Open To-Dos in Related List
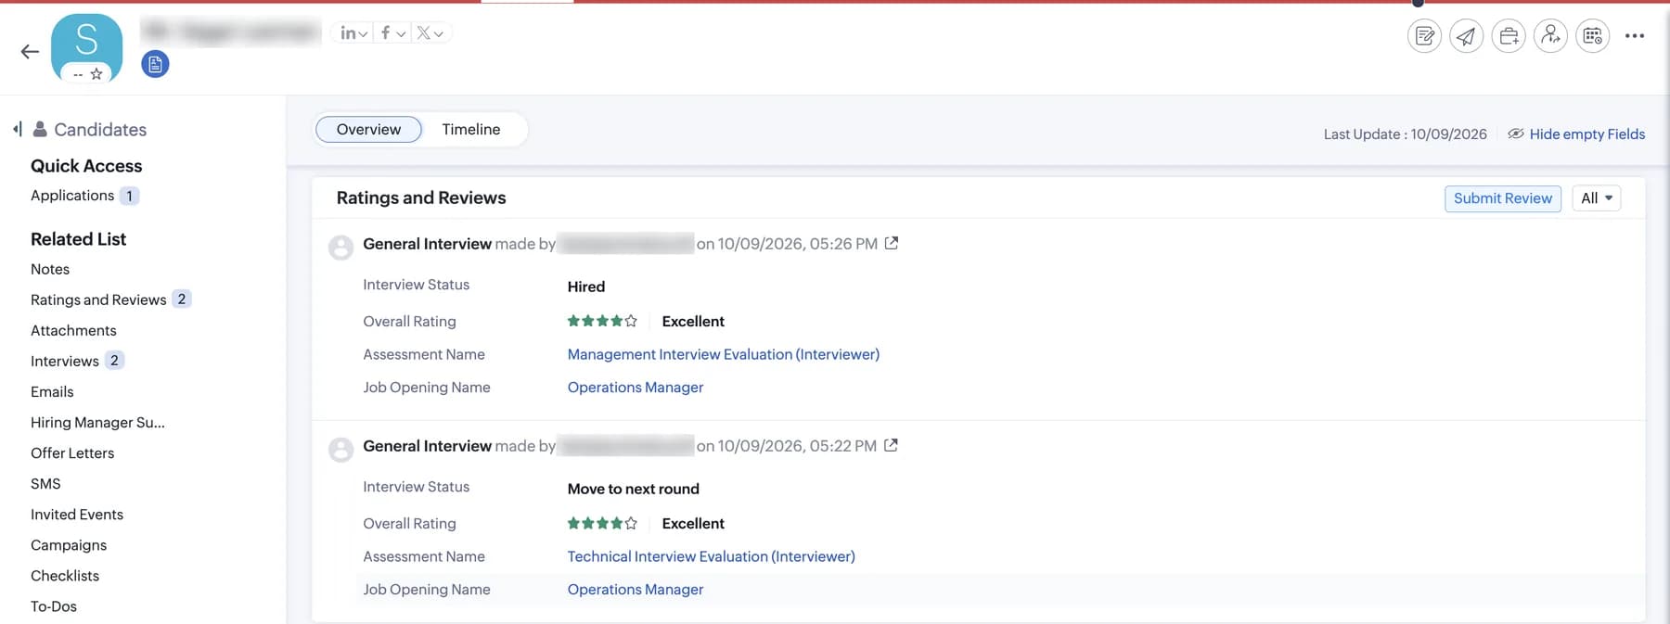This screenshot has width=1670, height=624. point(54,606)
